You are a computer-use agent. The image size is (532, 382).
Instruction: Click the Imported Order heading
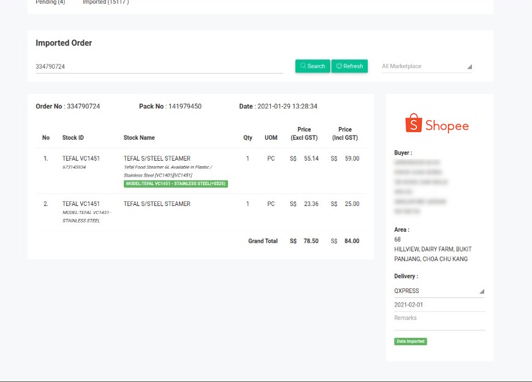point(64,43)
